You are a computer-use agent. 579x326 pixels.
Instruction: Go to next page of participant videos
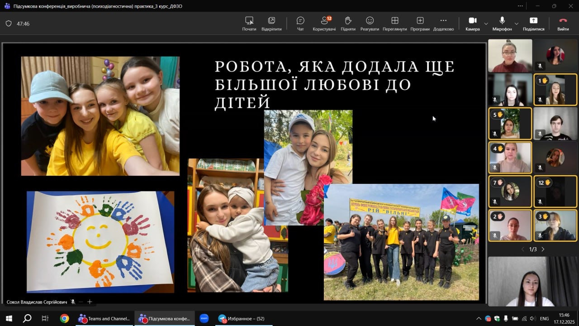543,249
